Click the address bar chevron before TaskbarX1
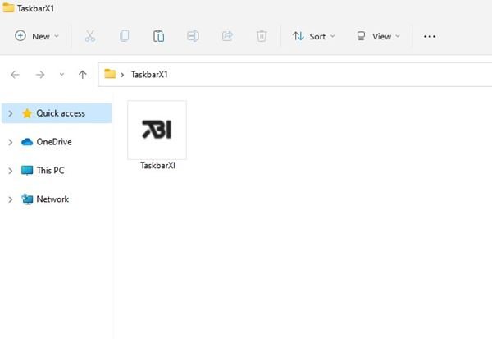This screenshot has width=492, height=339. [x=122, y=75]
